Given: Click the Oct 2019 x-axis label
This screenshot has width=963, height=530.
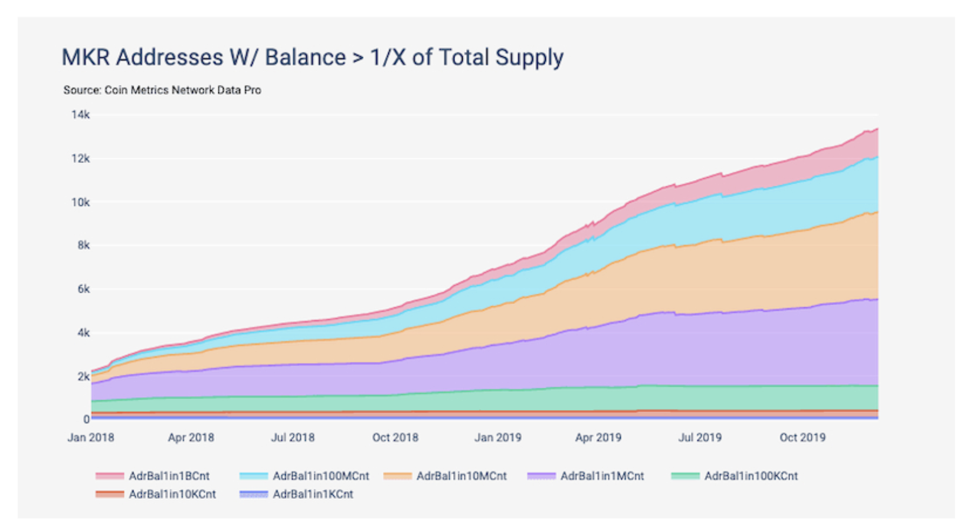Looking at the screenshot, I should [x=802, y=438].
